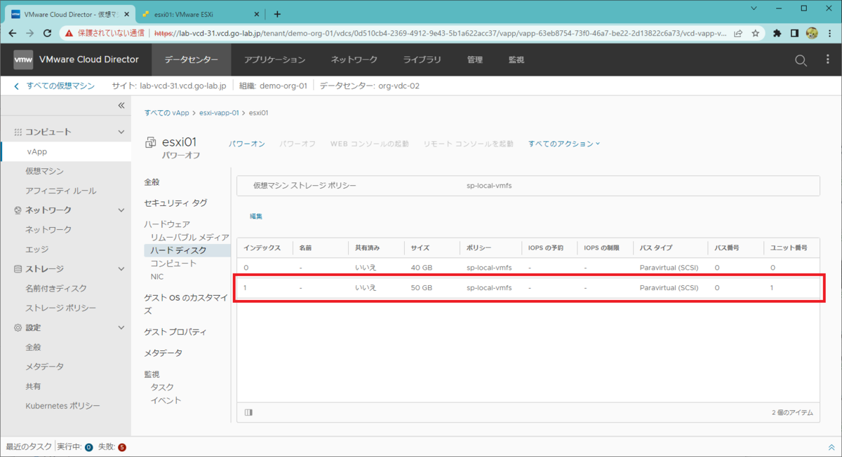Click the browser back arrow
This screenshot has width=842, height=457.
pyautogui.click(x=12, y=33)
